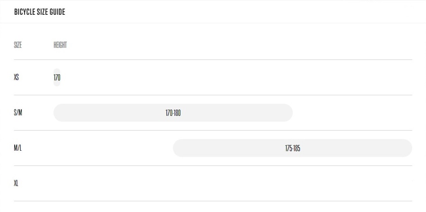Choose the S/M size label
426x212 pixels.
tap(18, 113)
